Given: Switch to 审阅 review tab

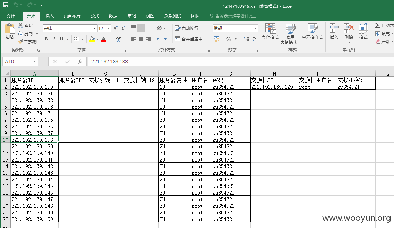Looking at the screenshot, I should [x=132, y=16].
